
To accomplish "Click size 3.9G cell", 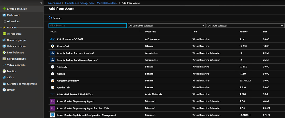I will (x=265, y=94).
